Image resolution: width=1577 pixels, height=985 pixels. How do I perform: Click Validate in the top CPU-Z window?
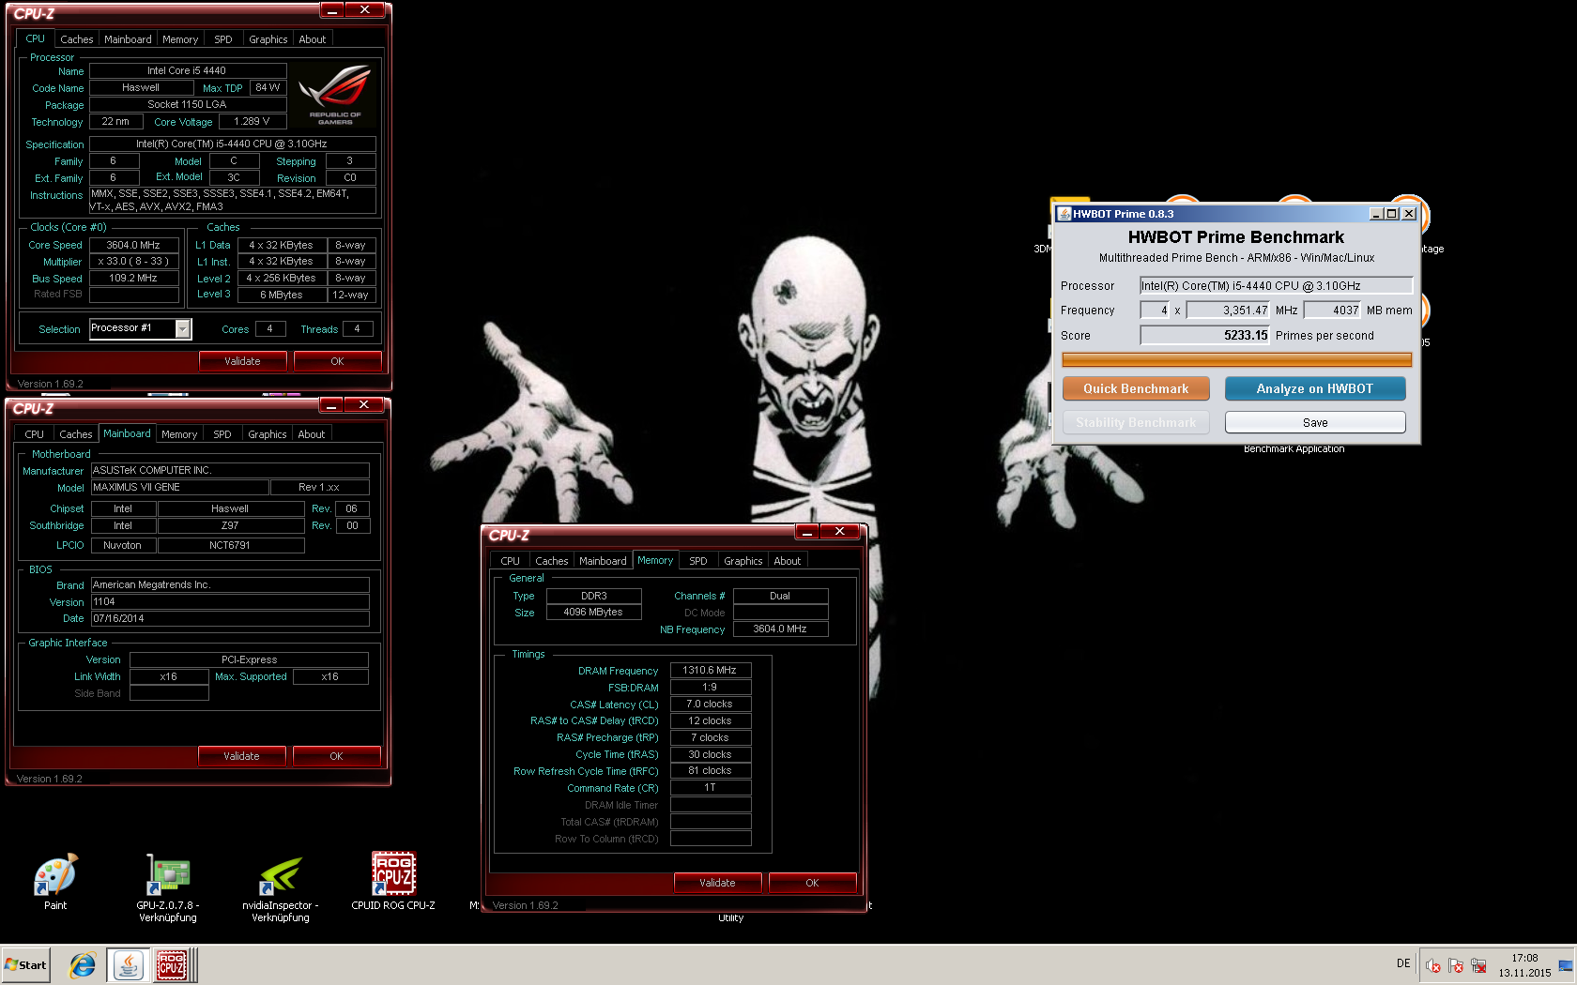click(242, 361)
